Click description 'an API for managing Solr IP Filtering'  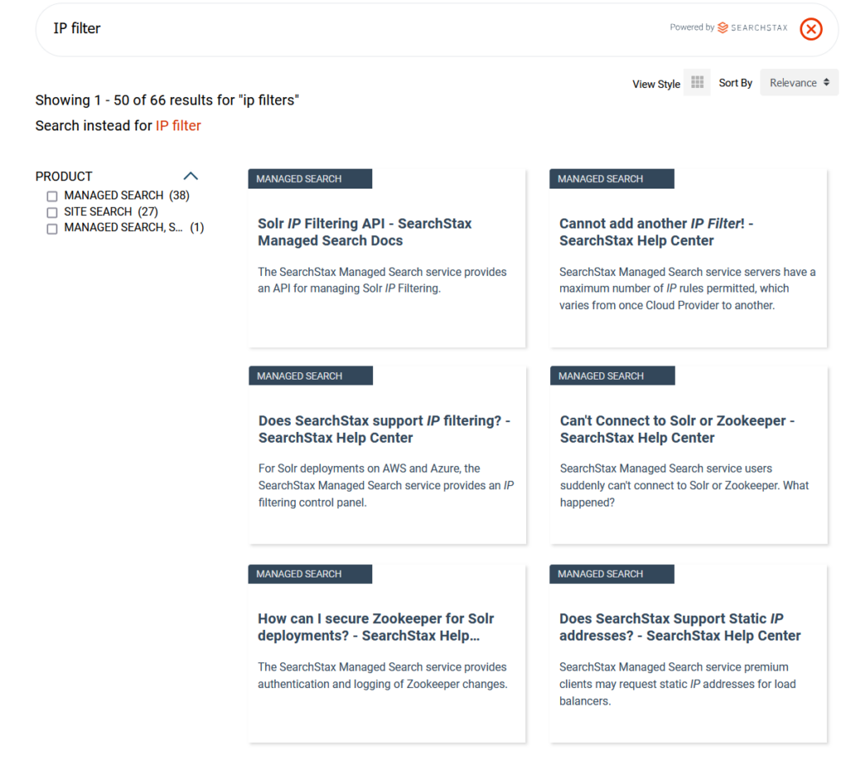[382, 280]
